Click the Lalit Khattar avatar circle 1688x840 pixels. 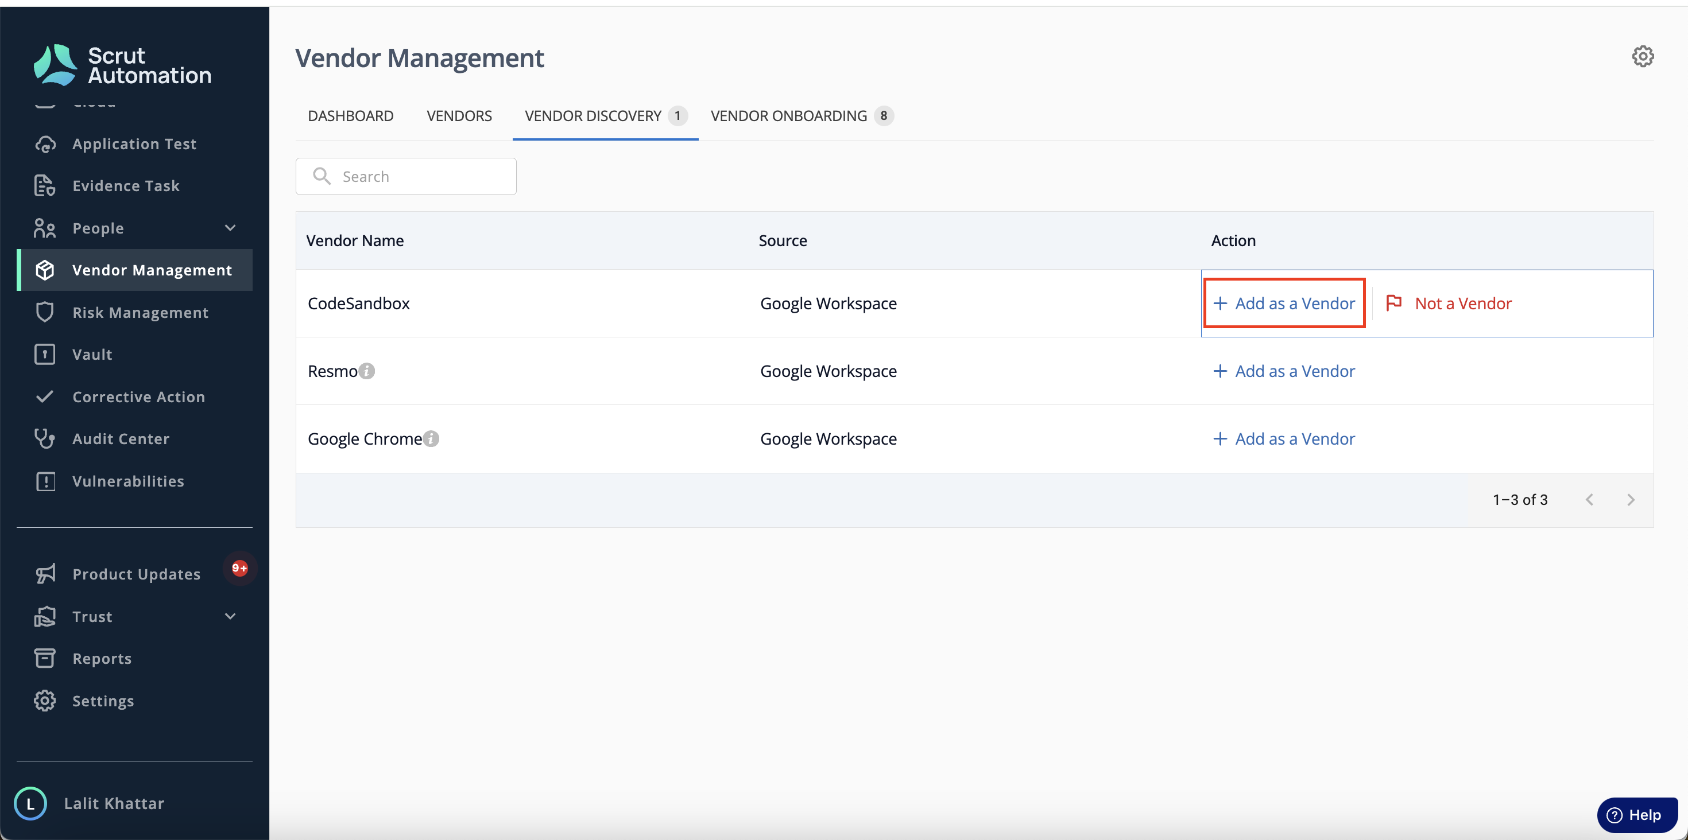[30, 803]
